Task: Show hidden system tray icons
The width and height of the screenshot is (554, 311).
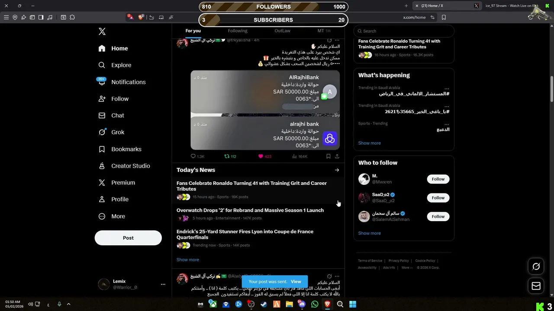Action: [x=68, y=304]
